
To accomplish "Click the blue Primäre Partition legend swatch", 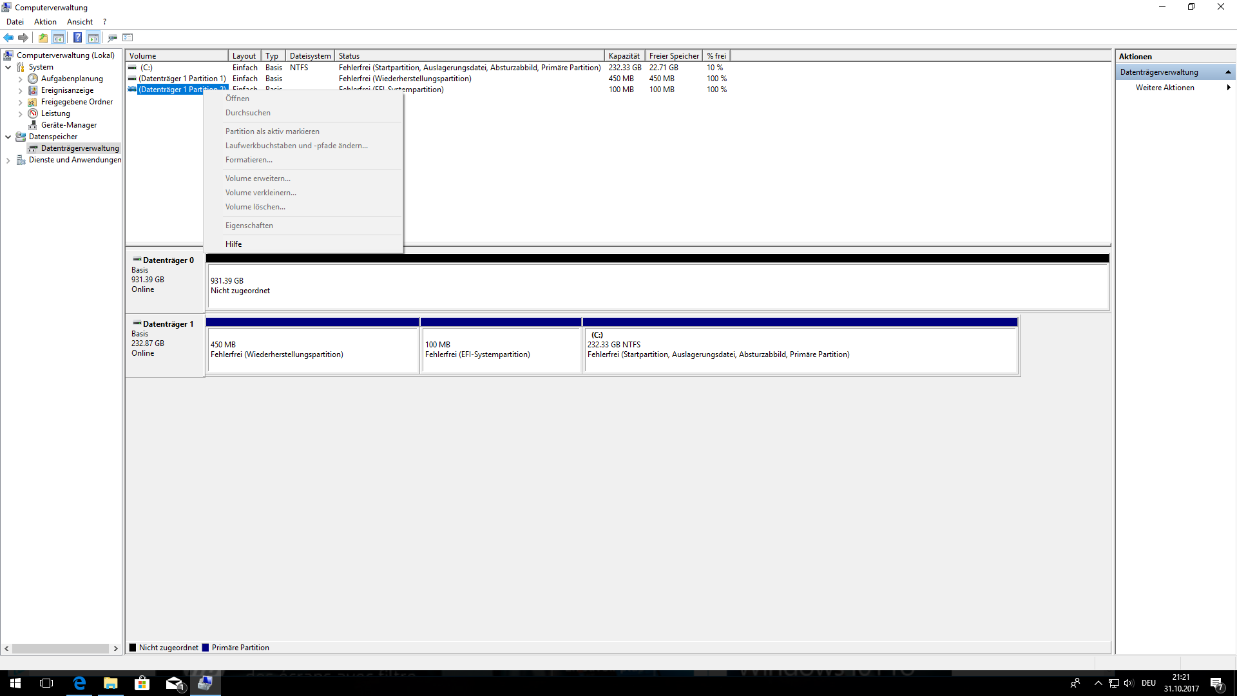I will 206,648.
